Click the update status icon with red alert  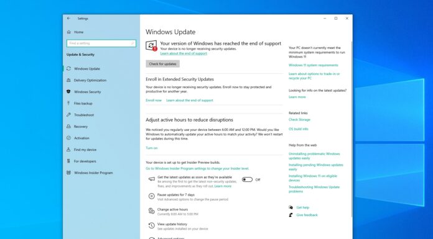pos(151,46)
